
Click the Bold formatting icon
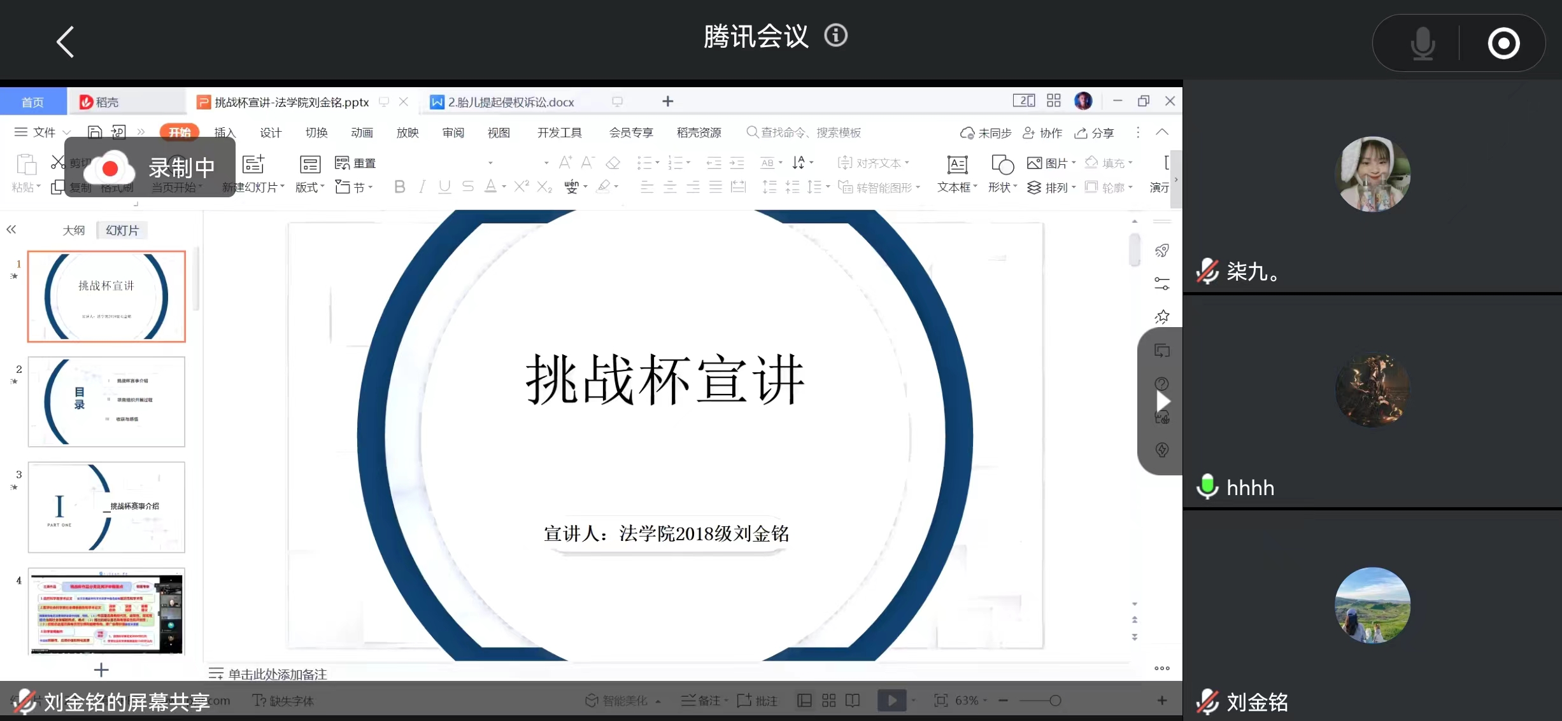click(x=399, y=186)
